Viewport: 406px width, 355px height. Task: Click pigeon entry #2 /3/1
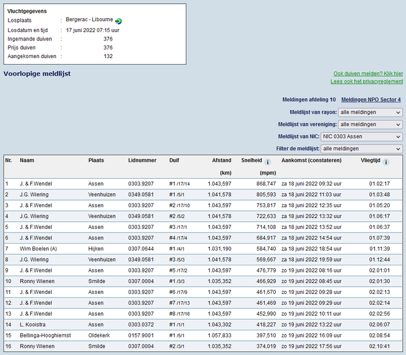176,347
